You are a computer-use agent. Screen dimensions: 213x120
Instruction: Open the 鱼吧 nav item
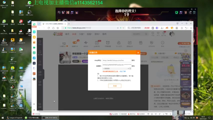(104, 34)
